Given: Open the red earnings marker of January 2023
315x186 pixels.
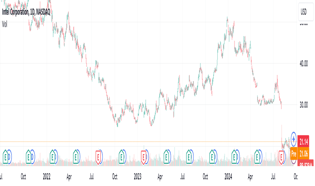Looking at the screenshot, I should (143, 157).
